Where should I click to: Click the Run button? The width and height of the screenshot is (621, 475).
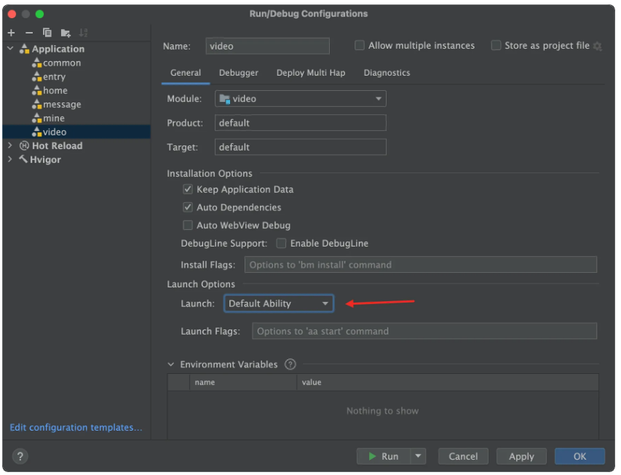tap(384, 456)
